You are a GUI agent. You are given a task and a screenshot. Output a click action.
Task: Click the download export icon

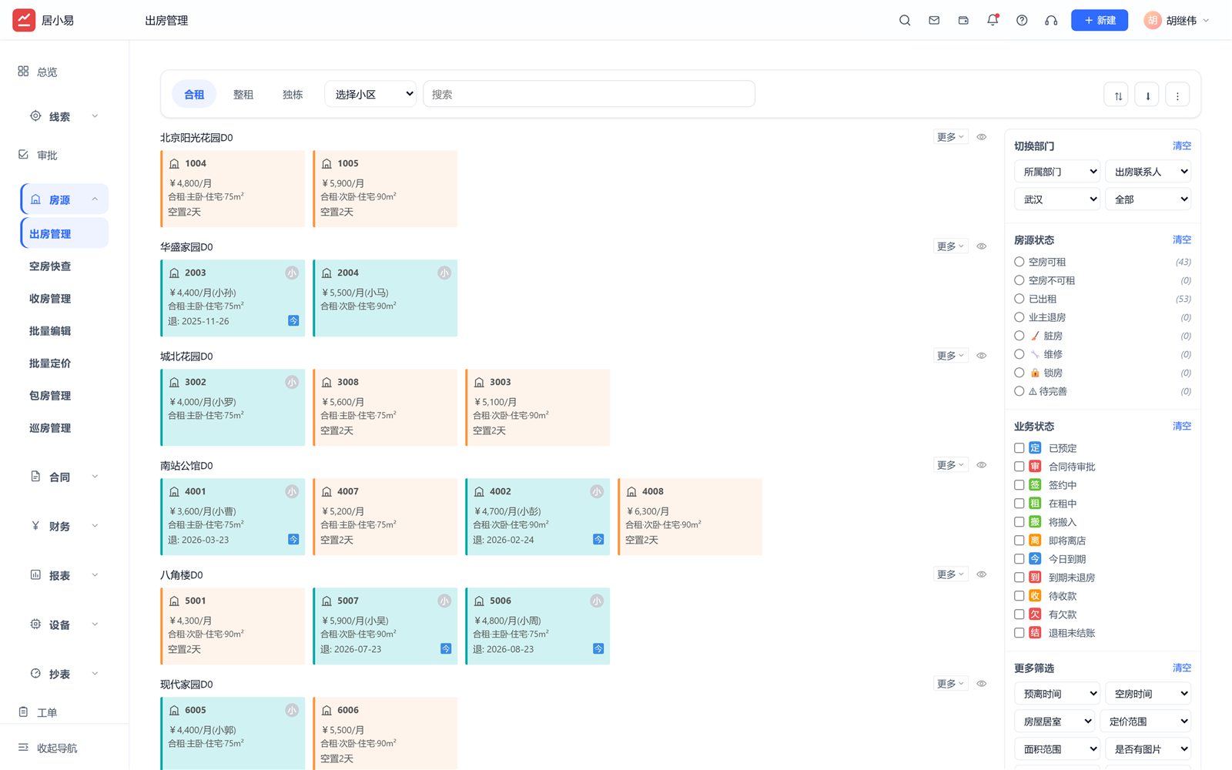pyautogui.click(x=1147, y=95)
